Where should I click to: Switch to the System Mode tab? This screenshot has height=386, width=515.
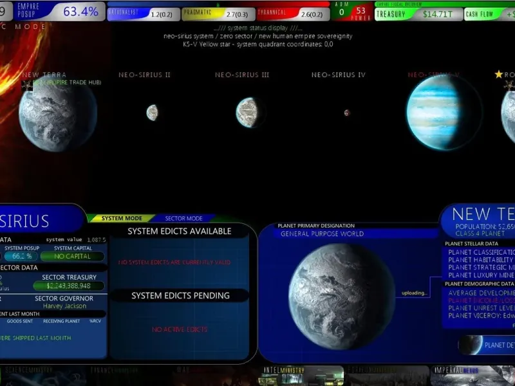122,218
